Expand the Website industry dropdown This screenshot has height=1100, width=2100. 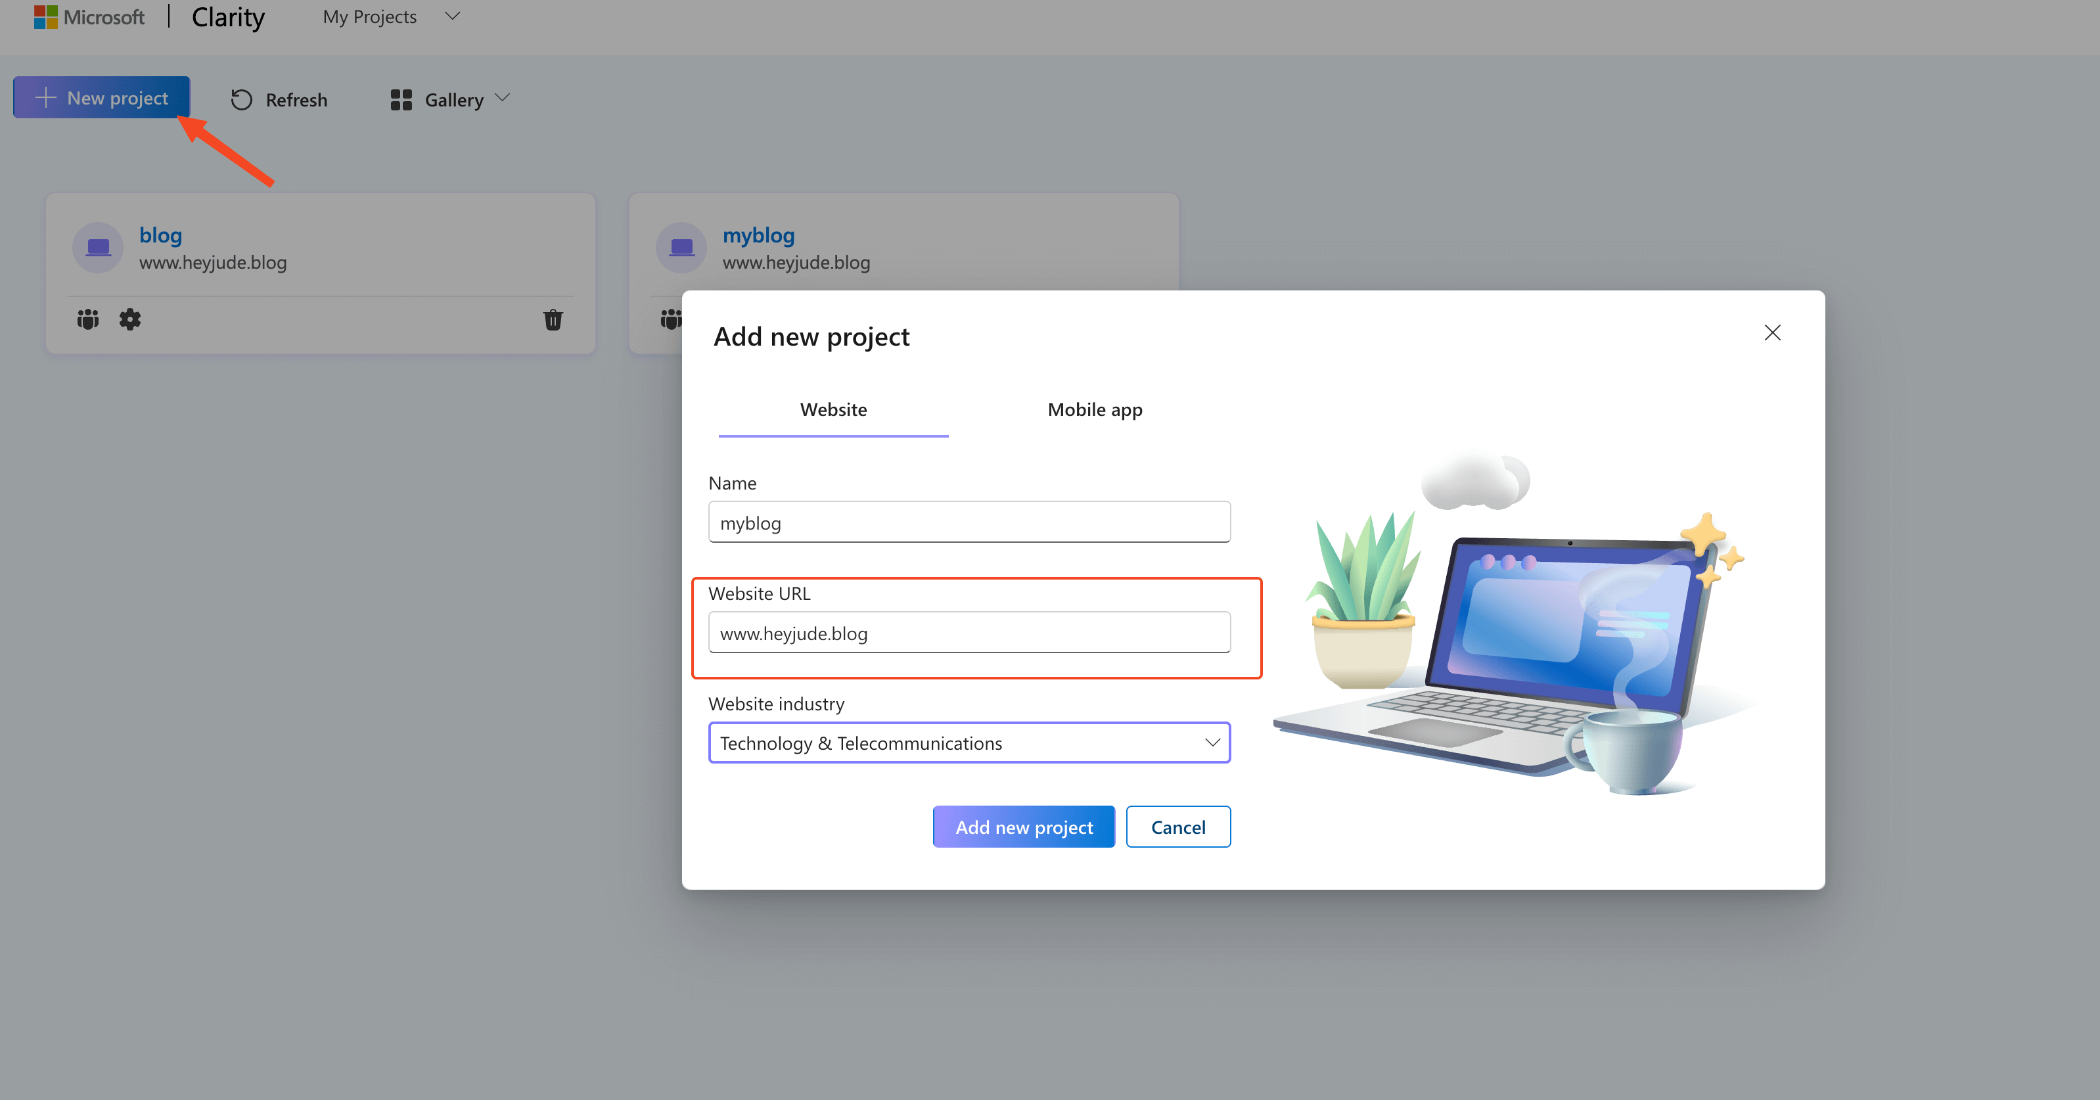tap(969, 743)
